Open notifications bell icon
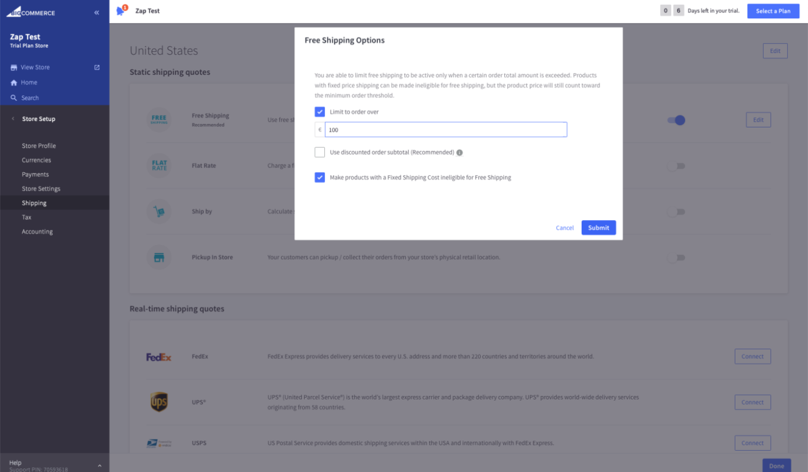808x472 pixels. pos(122,11)
